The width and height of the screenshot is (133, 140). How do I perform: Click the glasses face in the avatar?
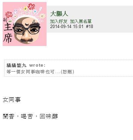tap(27, 31)
